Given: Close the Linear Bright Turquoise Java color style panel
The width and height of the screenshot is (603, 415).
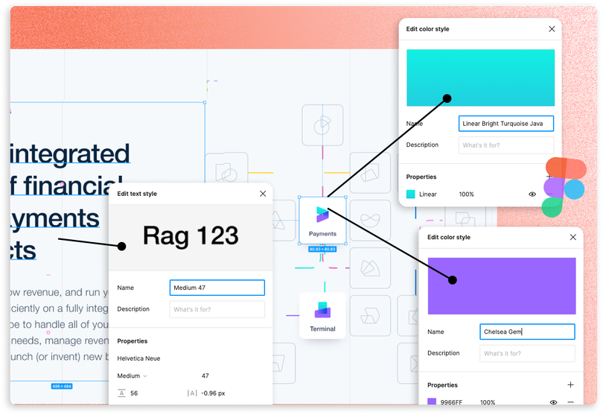Looking at the screenshot, I should [552, 29].
